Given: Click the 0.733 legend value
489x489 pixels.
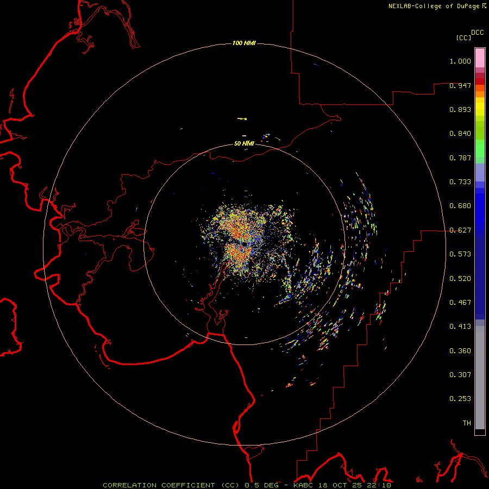Looking at the screenshot, I should point(460,182).
